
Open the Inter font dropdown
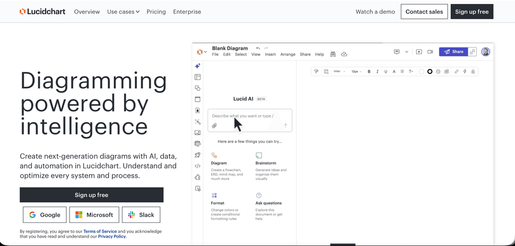(339, 71)
